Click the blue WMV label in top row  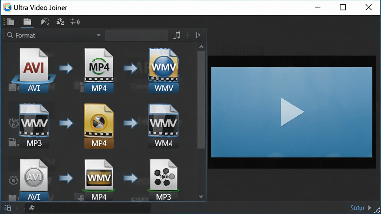click(164, 88)
